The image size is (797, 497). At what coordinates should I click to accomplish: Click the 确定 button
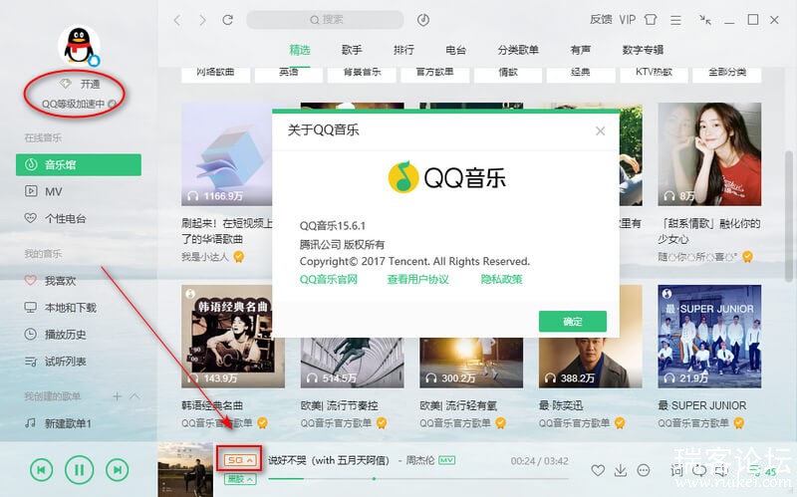572,321
